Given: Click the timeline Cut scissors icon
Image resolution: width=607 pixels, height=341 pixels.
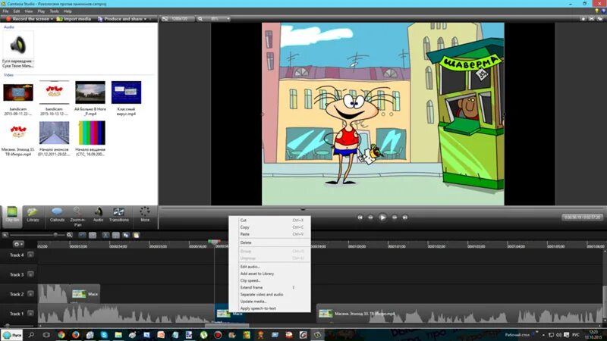Looking at the screenshot, I should coord(105,235).
